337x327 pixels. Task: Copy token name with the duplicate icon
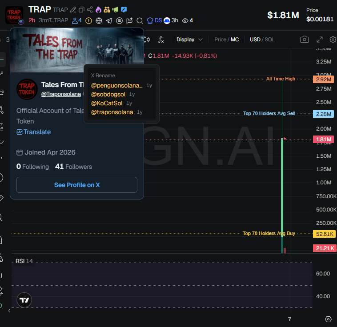click(x=81, y=10)
